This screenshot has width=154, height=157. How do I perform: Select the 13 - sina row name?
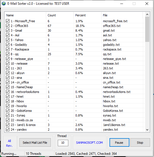click(16, 78)
